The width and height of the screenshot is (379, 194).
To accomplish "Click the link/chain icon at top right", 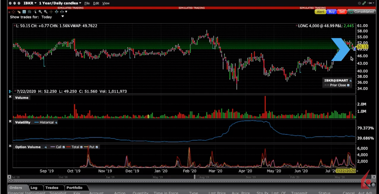I will click(364, 3).
